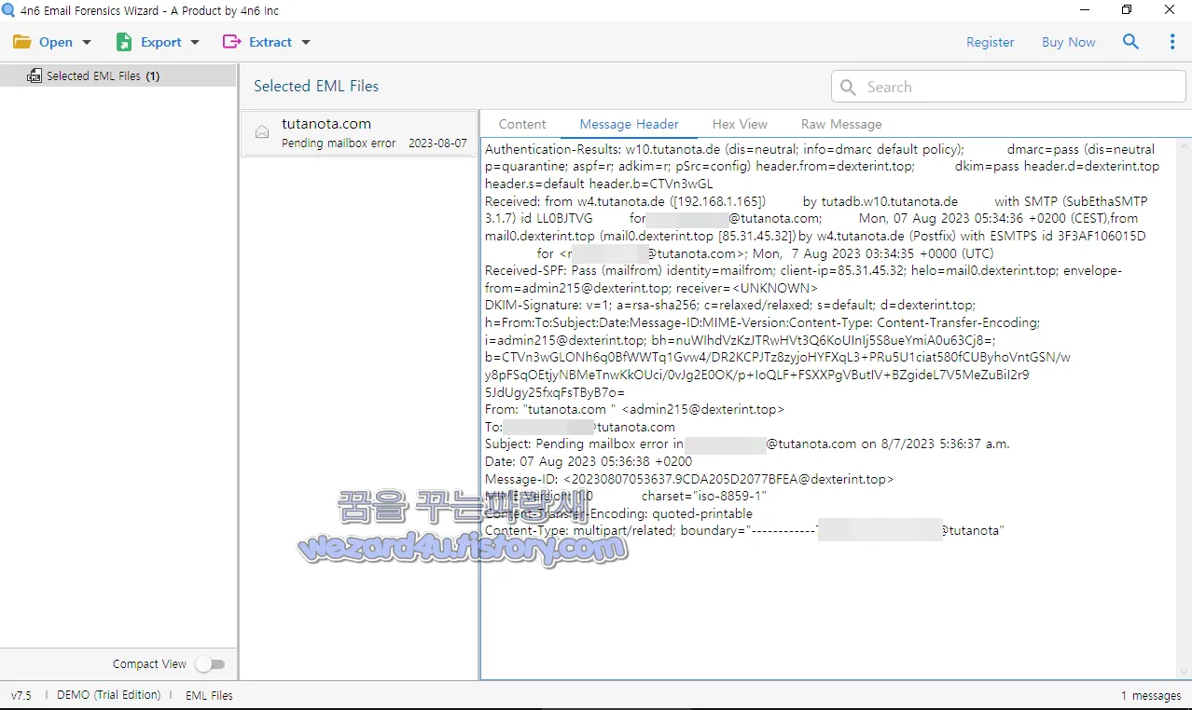Click DEMO (Trial Edition) in status bar
The image size is (1192, 710).
[108, 695]
